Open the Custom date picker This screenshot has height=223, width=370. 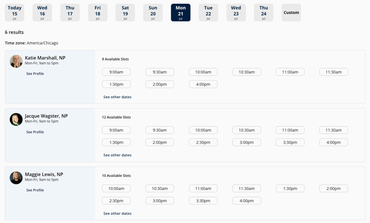291,13
